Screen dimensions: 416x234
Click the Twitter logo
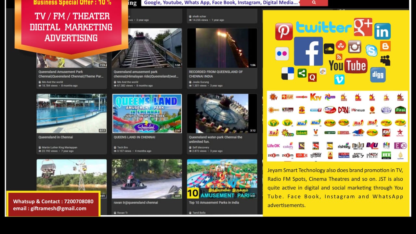point(323,28)
